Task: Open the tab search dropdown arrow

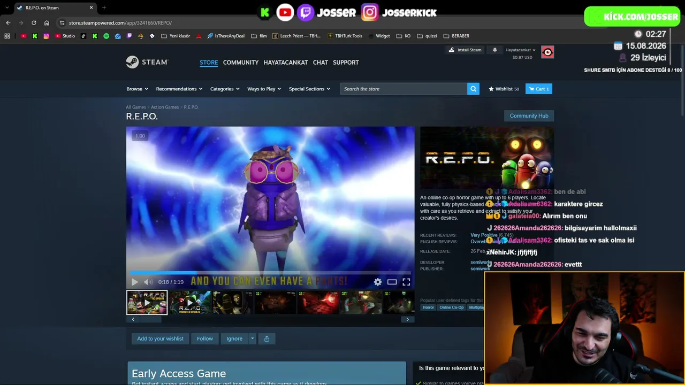Action: coord(6,7)
